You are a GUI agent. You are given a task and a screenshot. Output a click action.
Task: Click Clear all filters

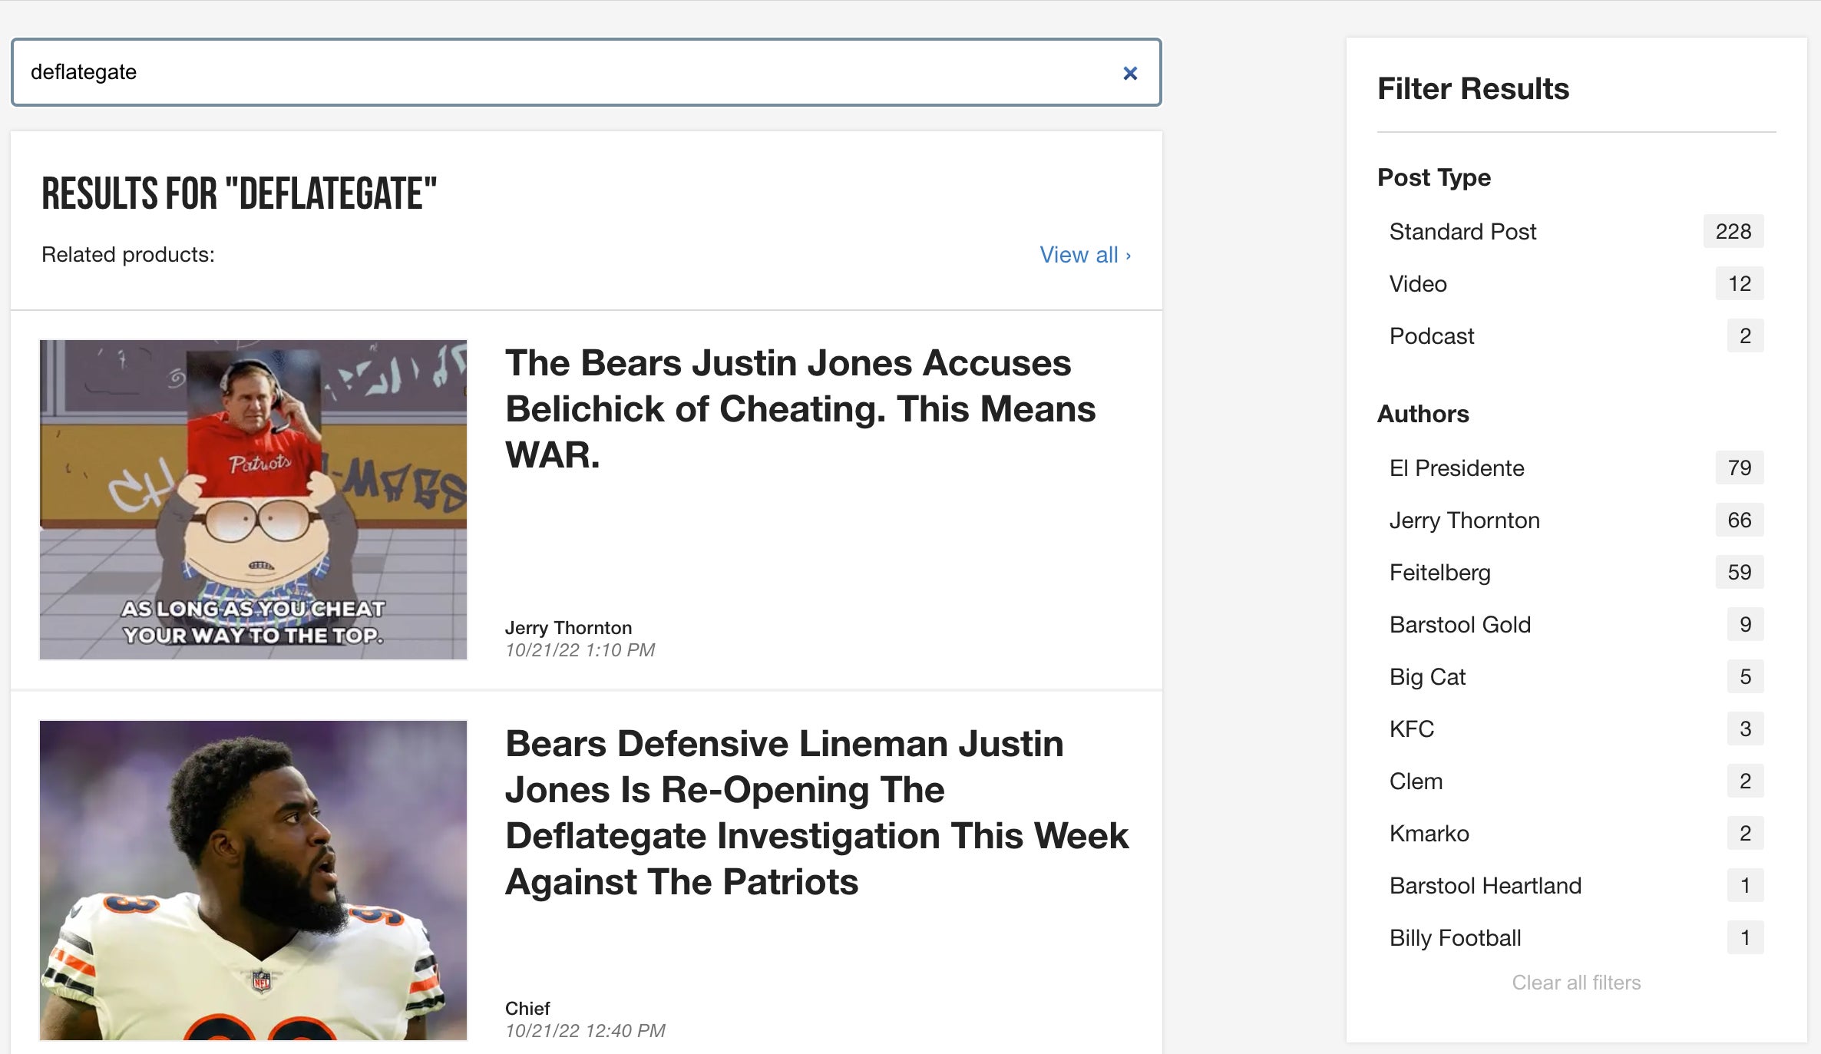coord(1575,983)
